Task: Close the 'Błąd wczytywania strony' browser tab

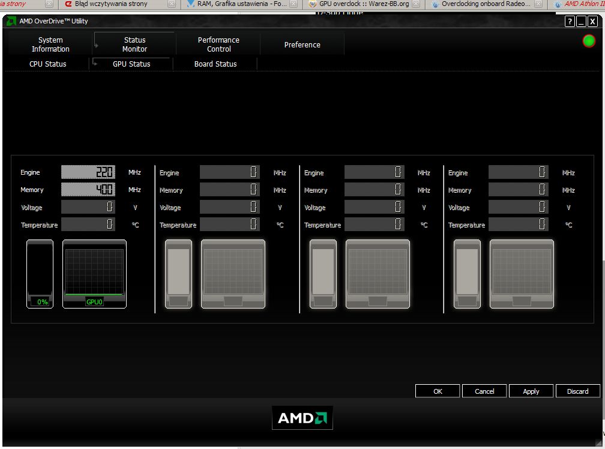Action: click(x=172, y=4)
